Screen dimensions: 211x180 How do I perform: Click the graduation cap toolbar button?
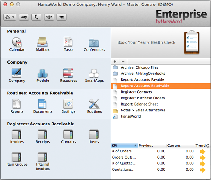tap(62, 17)
